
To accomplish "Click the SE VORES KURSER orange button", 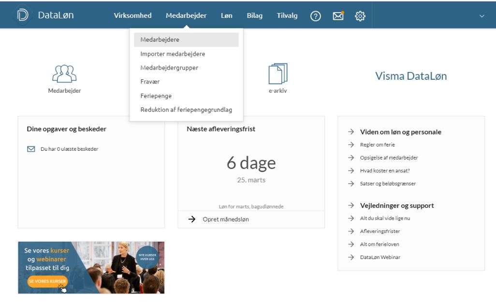I will click(47, 281).
